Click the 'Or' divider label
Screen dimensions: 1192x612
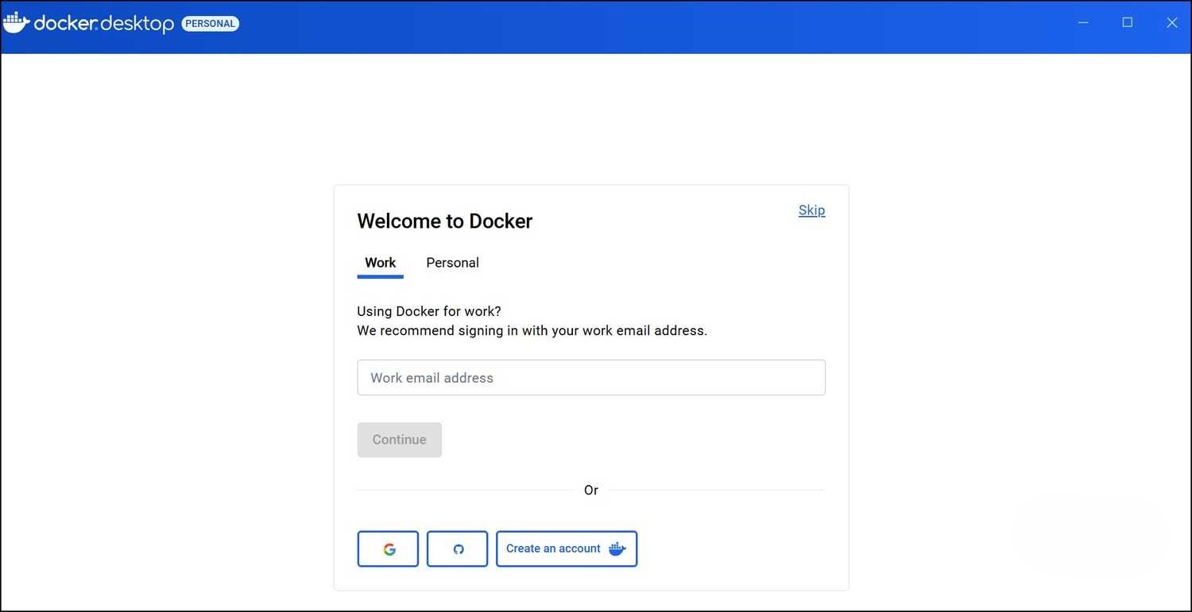click(x=590, y=491)
